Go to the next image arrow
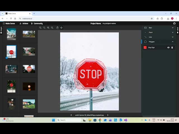This screenshot has height=134, width=179. [x=108, y=115]
